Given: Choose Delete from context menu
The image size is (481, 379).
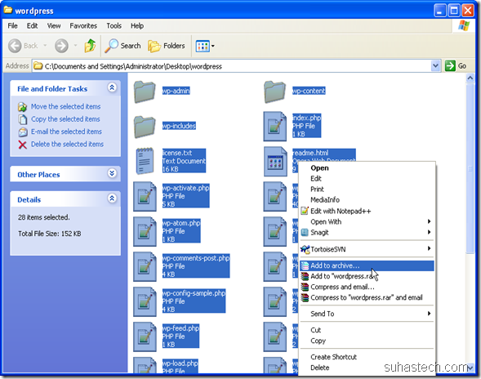Looking at the screenshot, I should tap(367, 368).
